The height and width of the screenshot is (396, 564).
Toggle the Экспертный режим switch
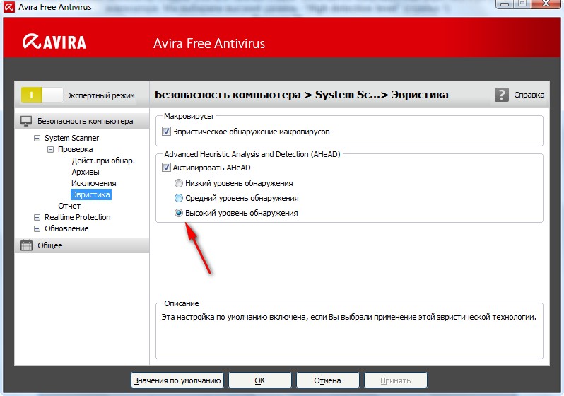(42, 95)
